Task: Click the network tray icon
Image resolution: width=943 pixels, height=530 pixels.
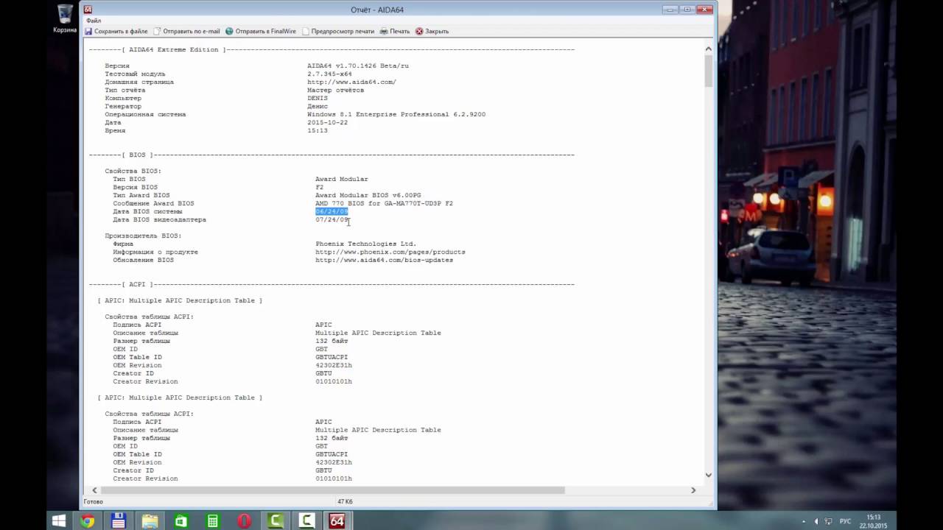Action: point(829,521)
